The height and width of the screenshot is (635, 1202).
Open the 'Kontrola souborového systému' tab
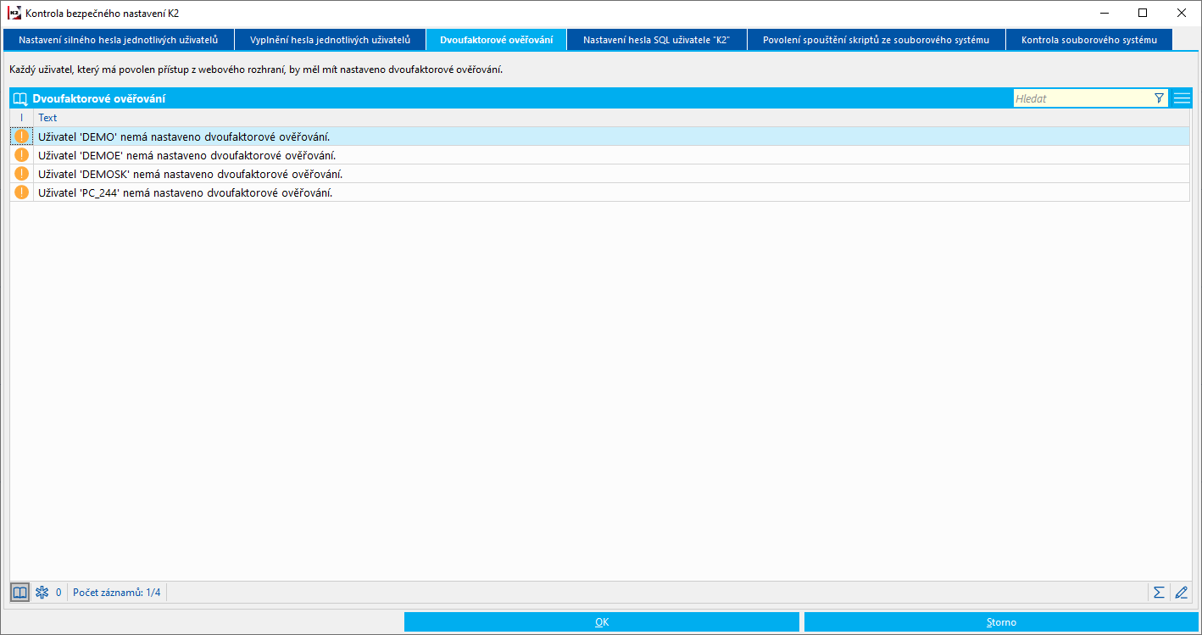1089,40
